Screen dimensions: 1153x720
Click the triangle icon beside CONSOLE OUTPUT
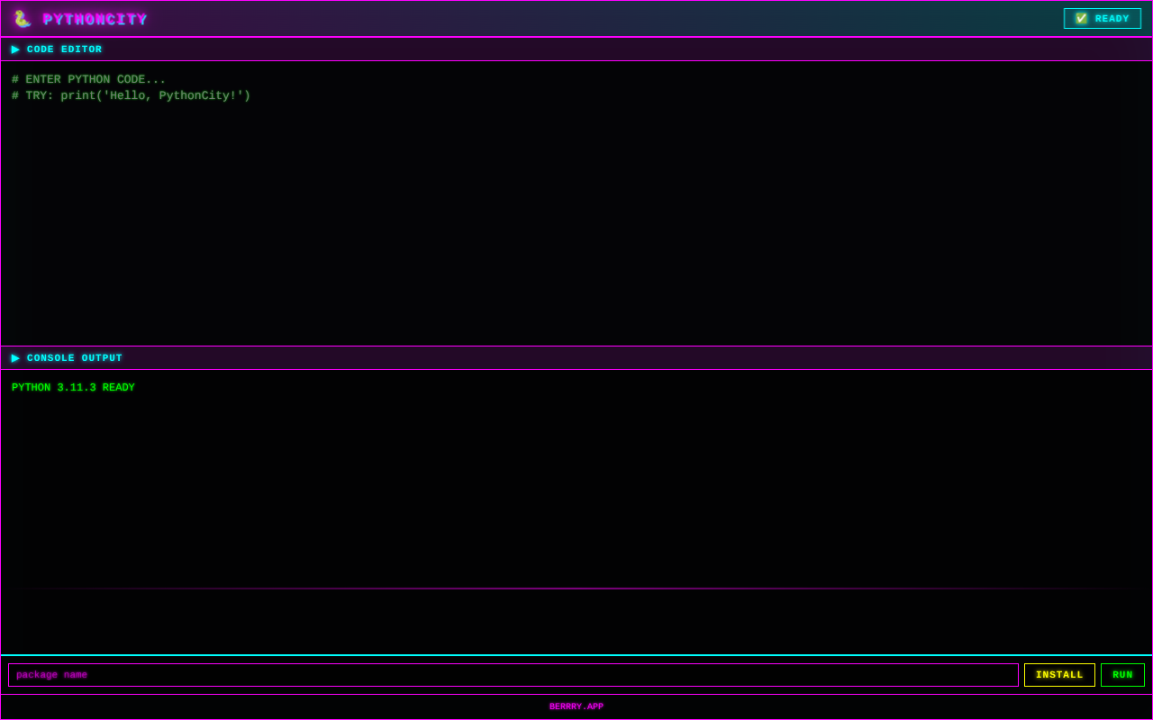(x=15, y=357)
